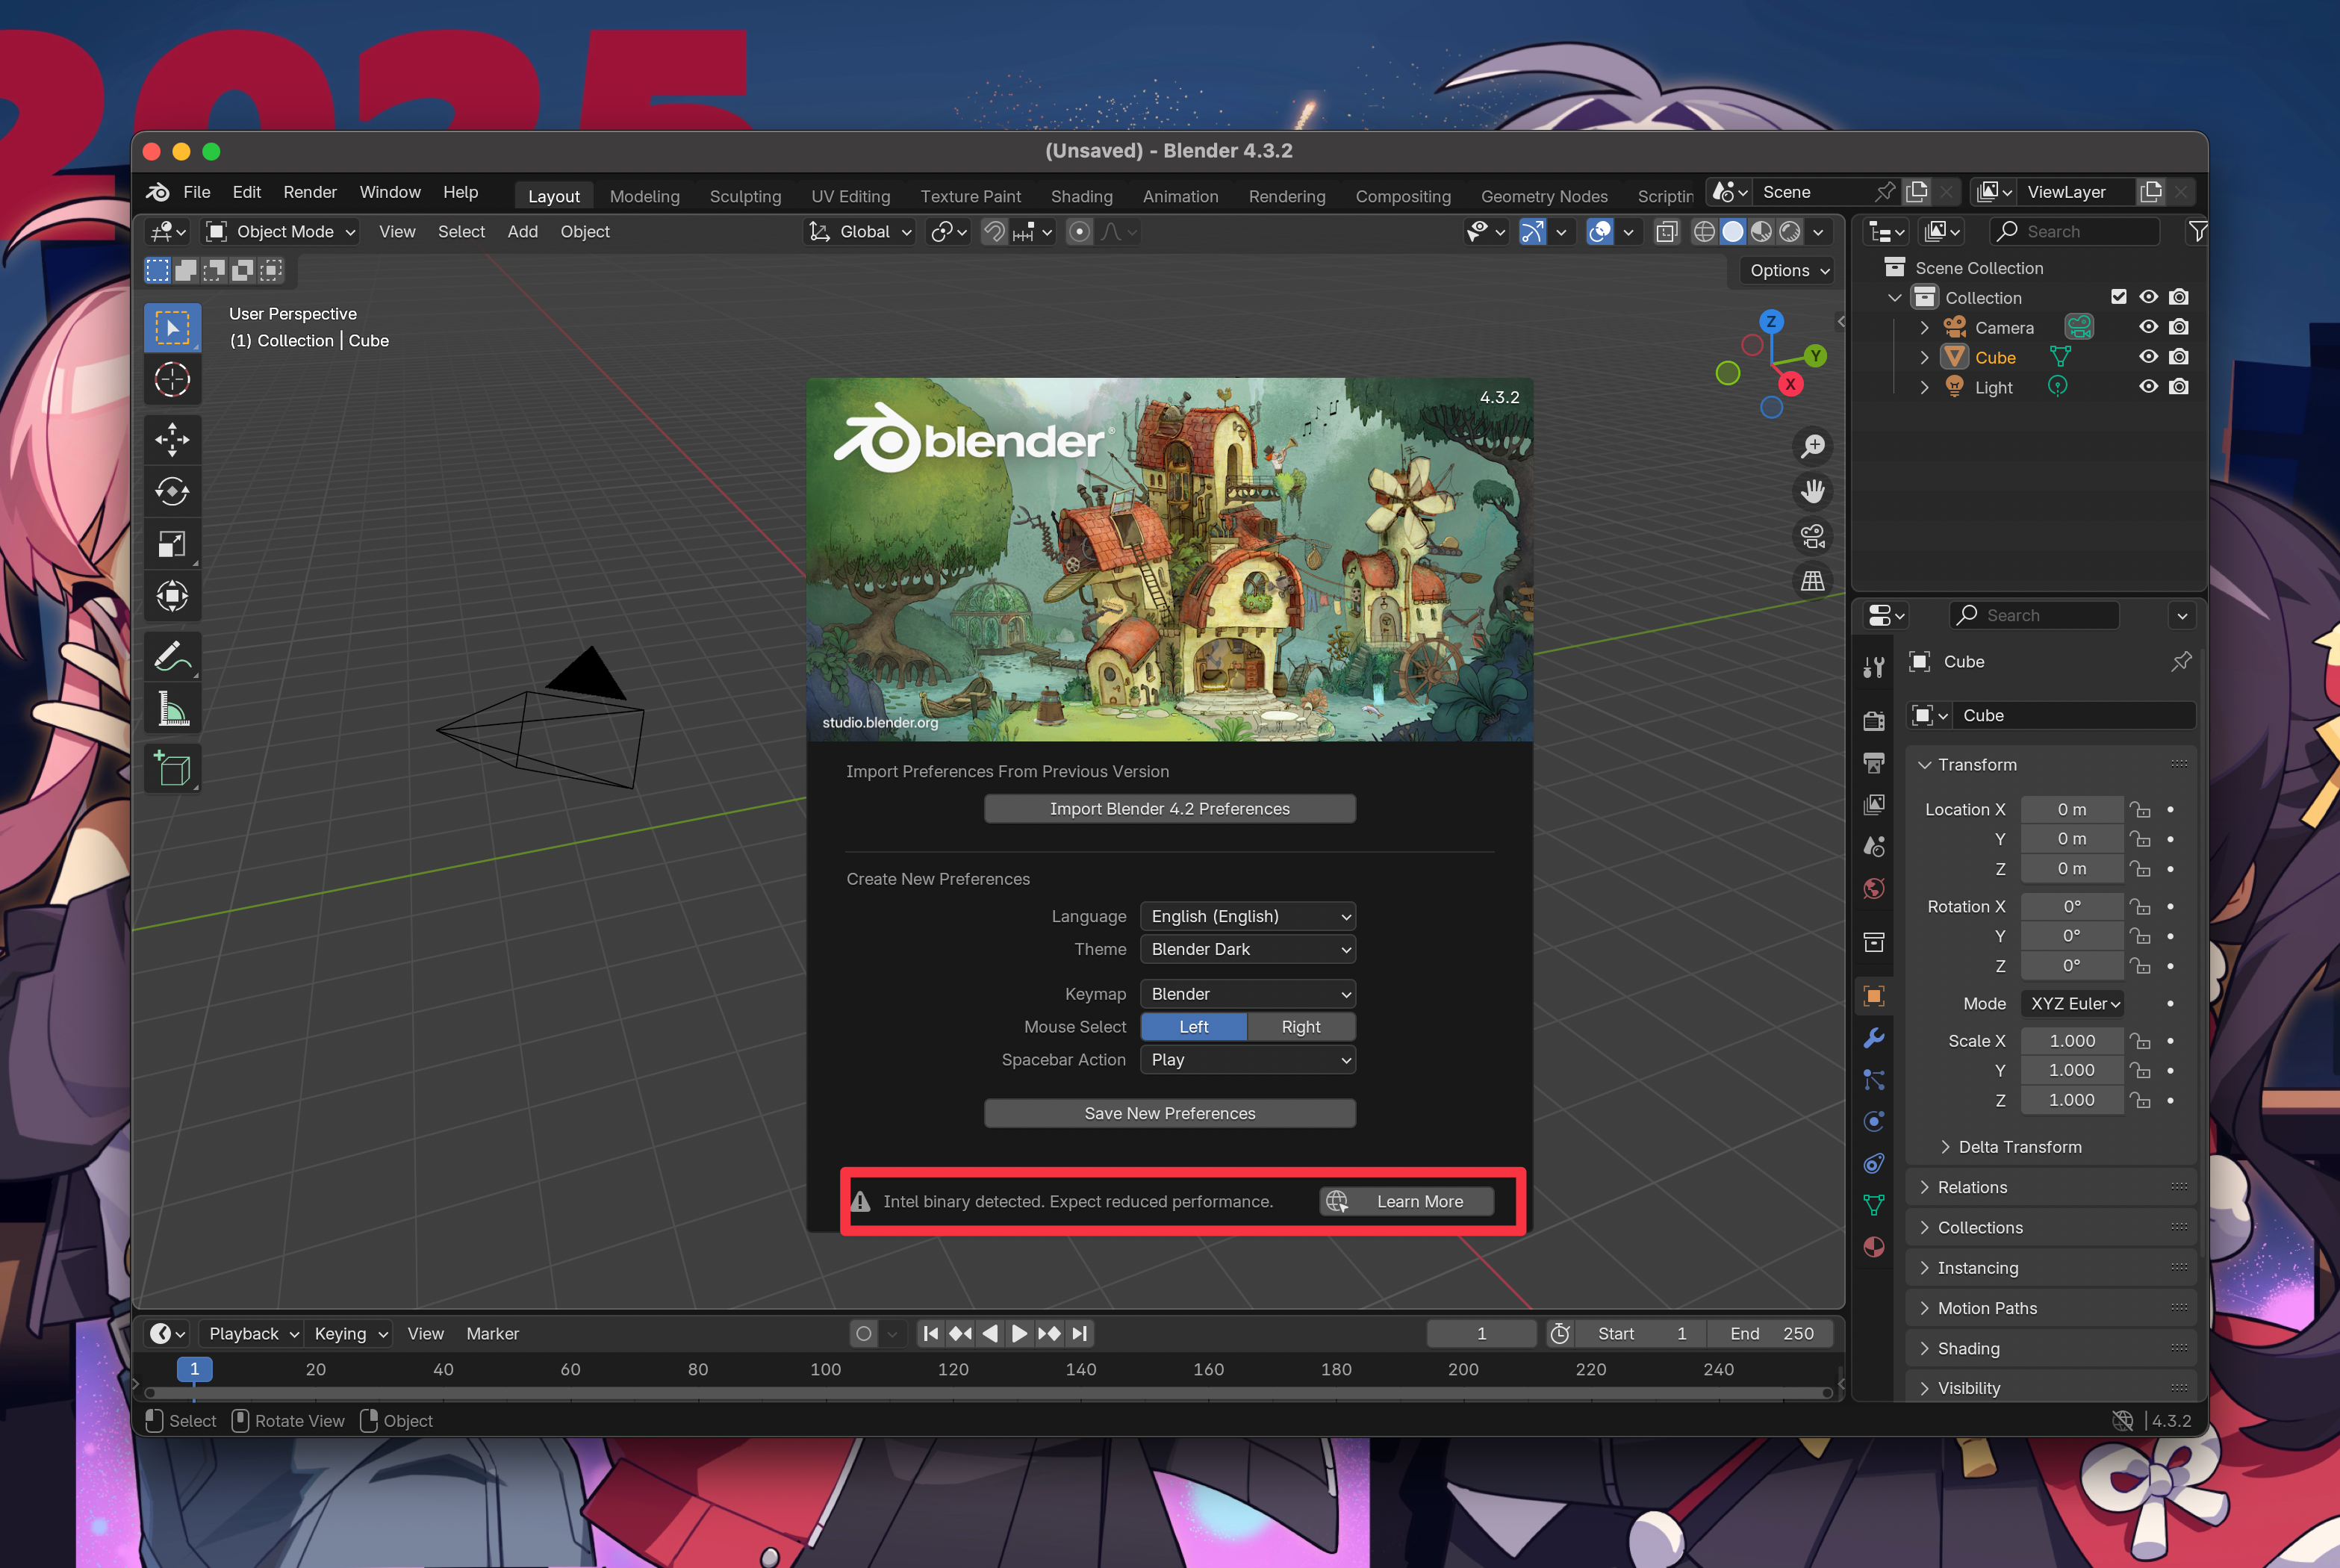This screenshot has height=1568, width=2340.
Task: Open the Object Mode dropdown
Action: coord(280,232)
